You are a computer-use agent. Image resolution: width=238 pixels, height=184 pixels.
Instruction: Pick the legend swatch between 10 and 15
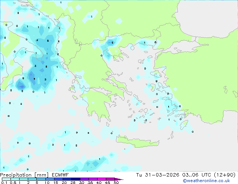pyautogui.click(x=50, y=179)
